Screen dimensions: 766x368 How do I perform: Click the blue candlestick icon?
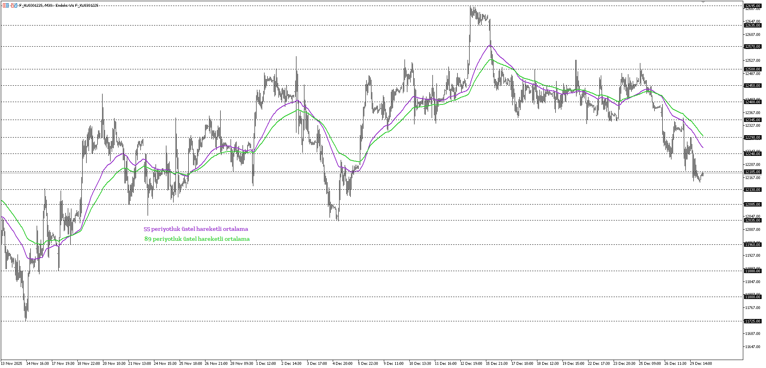[x=16, y=6]
